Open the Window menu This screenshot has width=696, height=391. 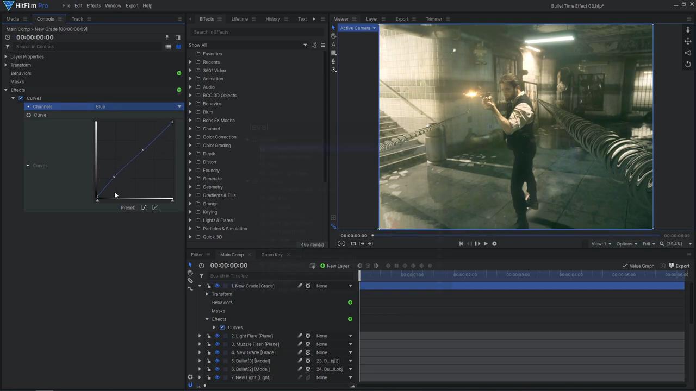pos(113,5)
